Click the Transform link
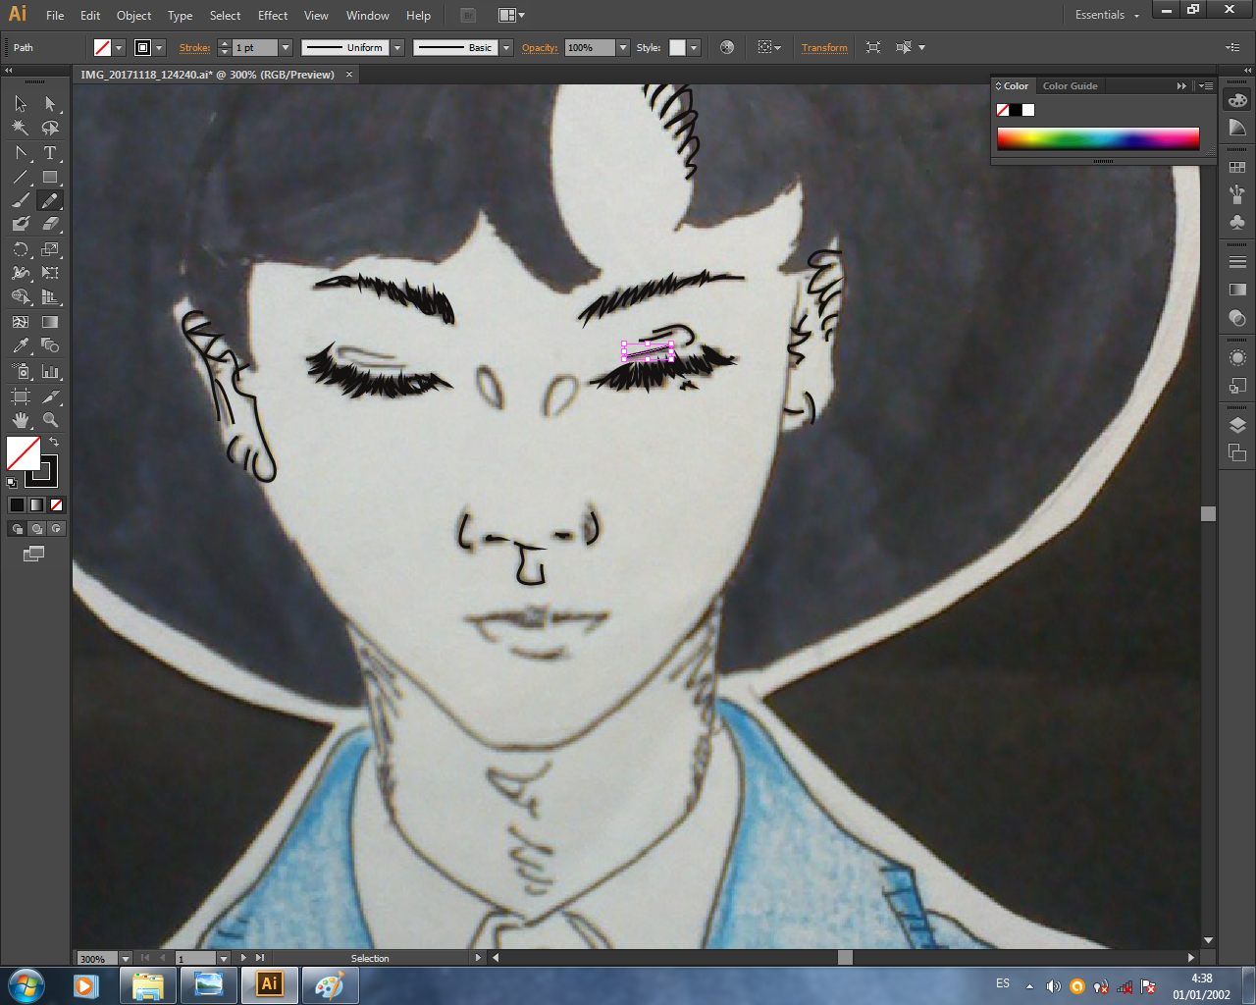The width and height of the screenshot is (1256, 1005). point(824,47)
